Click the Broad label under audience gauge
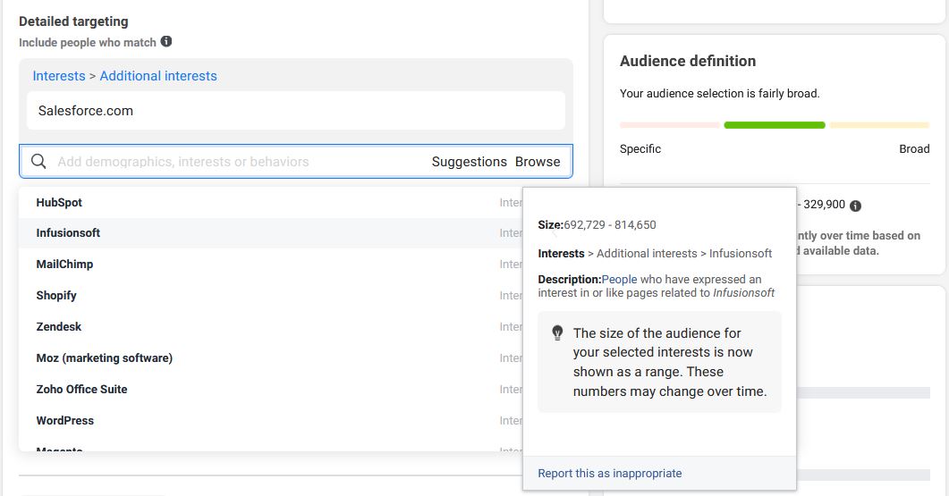Viewport: 949px width, 496px height. click(x=914, y=148)
